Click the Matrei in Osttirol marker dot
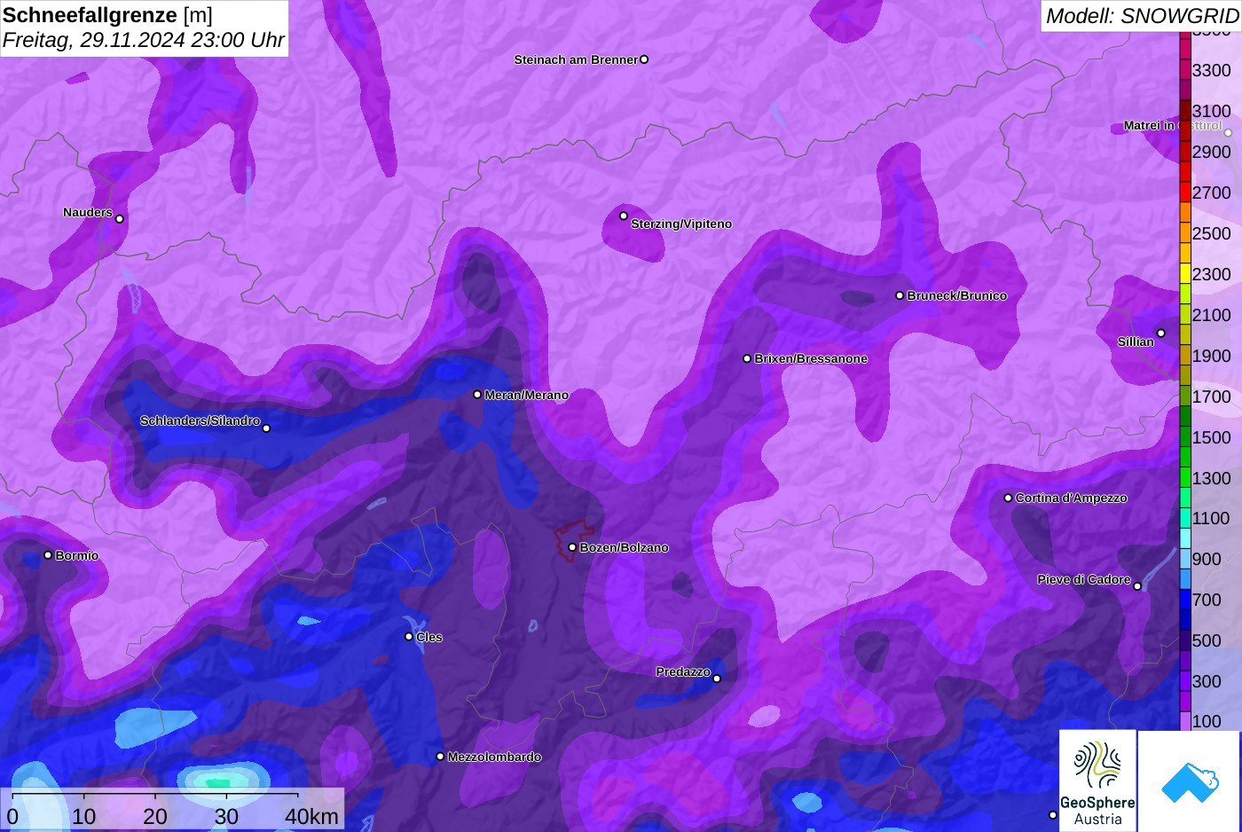 1228,133
